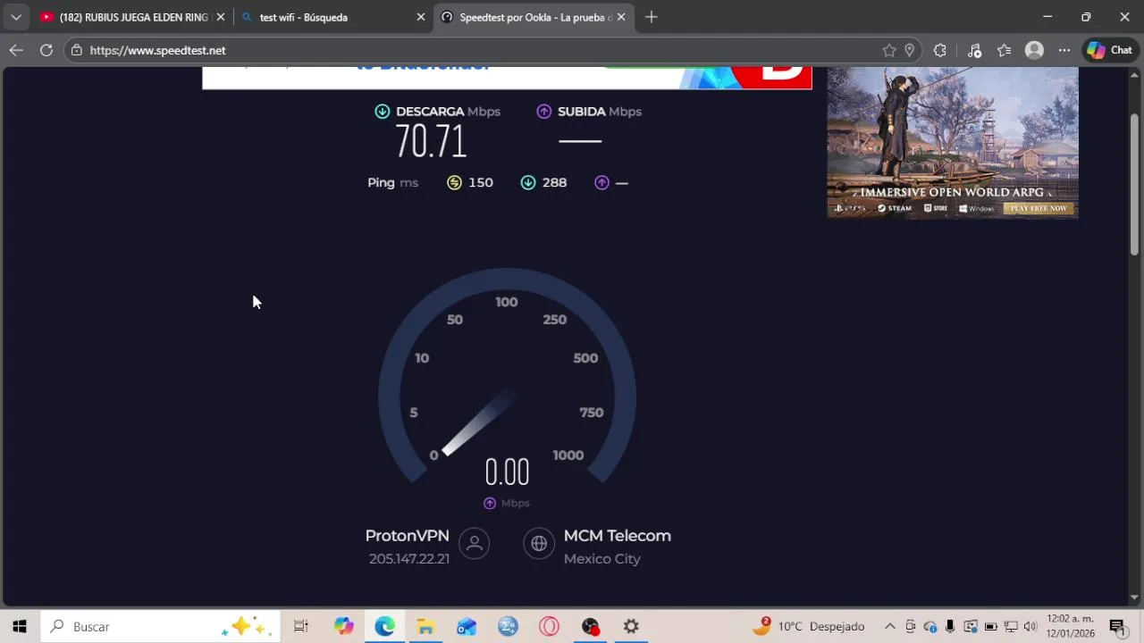The width and height of the screenshot is (1144, 643).
Task: Click the download ping icon showing 288
Action: click(528, 182)
